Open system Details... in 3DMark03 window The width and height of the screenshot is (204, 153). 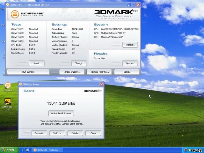[130, 45]
